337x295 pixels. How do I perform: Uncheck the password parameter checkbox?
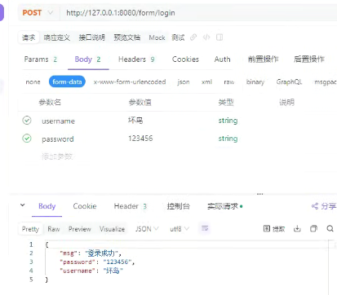pyautogui.click(x=27, y=139)
